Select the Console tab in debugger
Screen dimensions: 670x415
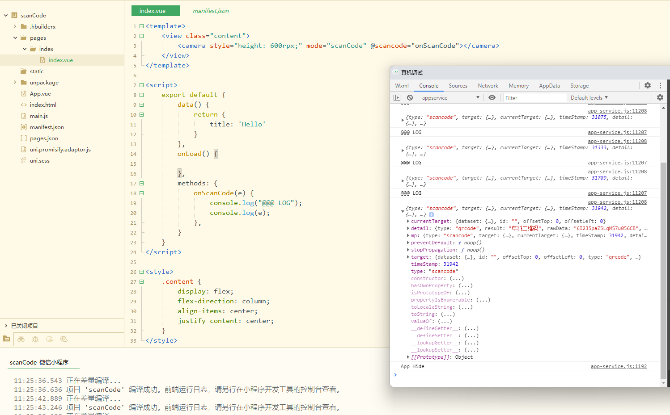[x=428, y=85]
